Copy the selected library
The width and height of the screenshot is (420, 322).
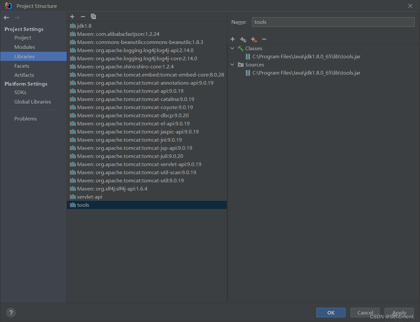click(93, 17)
